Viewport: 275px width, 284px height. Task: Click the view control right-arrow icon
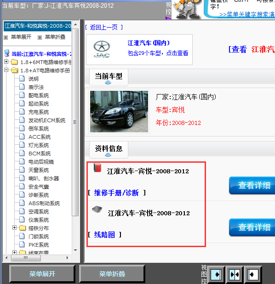point(216,275)
